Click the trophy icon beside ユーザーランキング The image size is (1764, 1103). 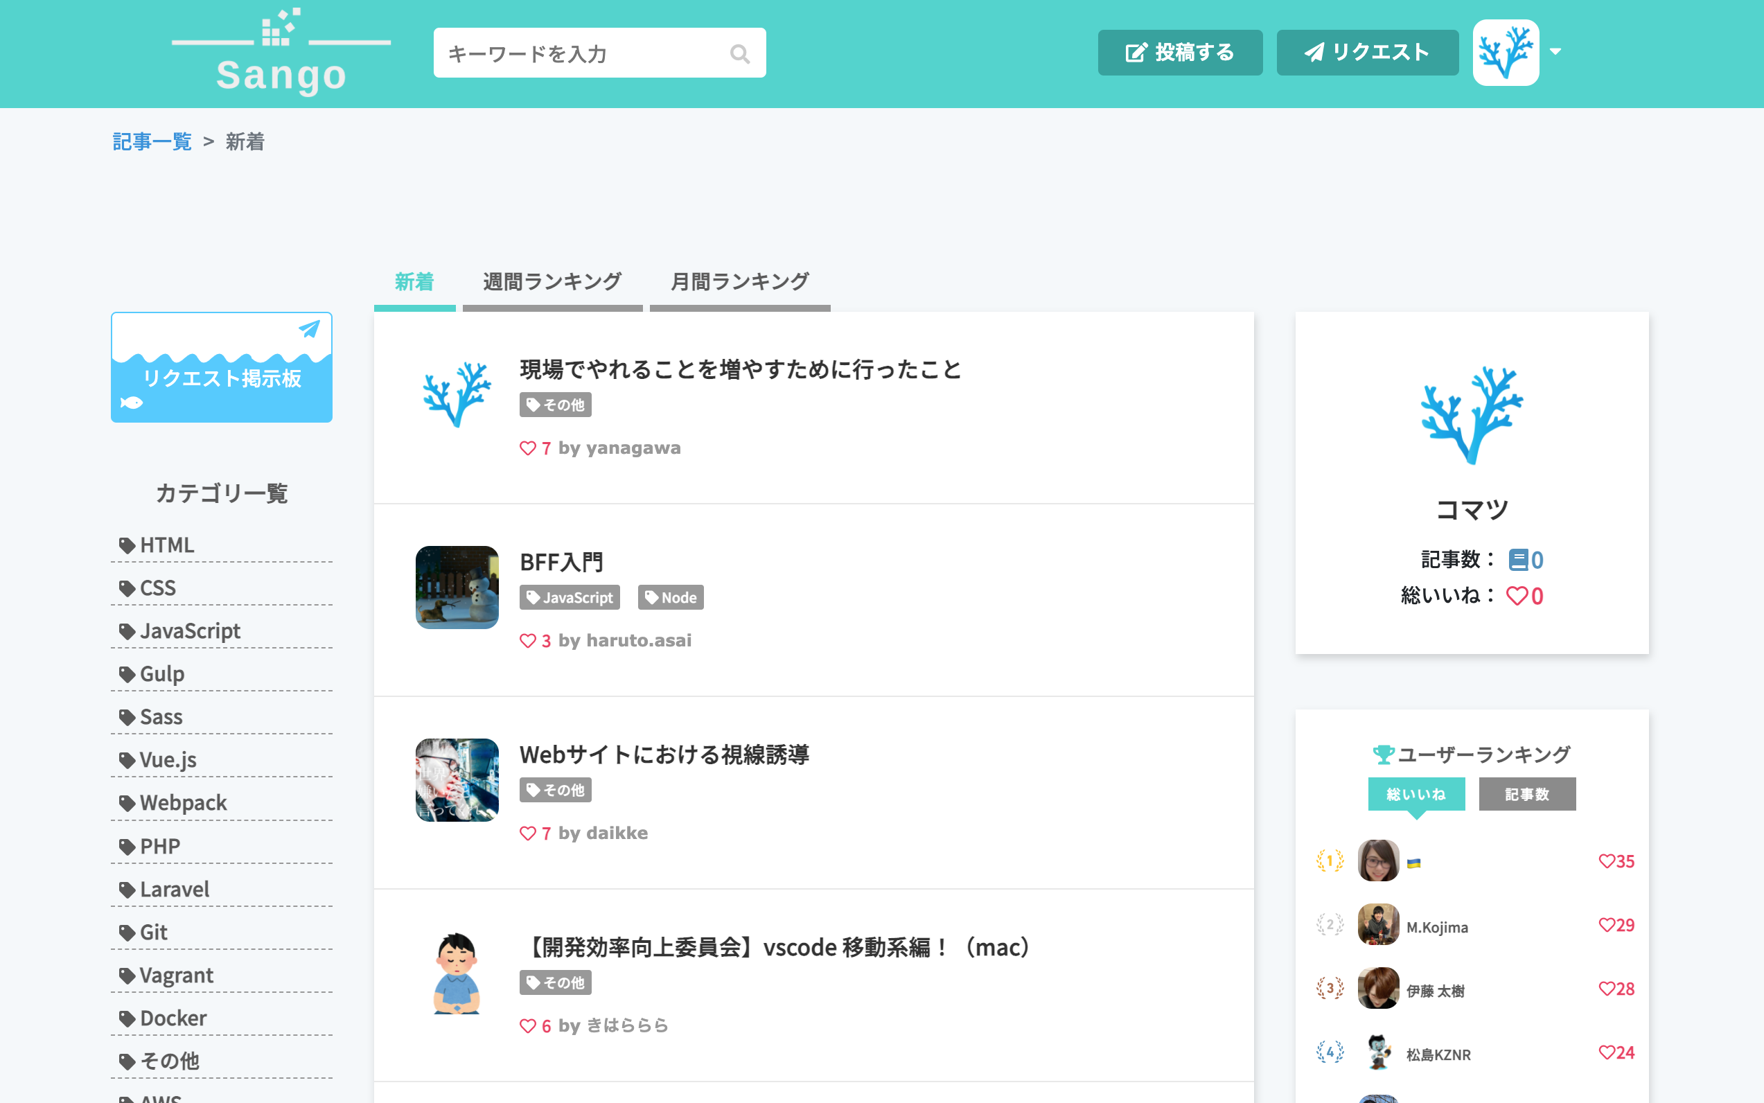[x=1382, y=755]
